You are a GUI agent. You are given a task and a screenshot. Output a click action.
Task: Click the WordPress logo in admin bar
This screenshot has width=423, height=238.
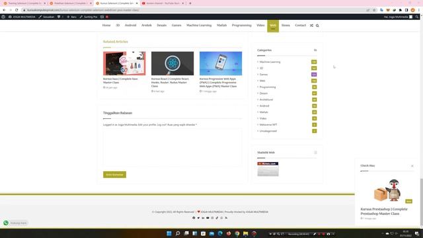3,17
